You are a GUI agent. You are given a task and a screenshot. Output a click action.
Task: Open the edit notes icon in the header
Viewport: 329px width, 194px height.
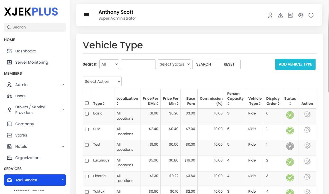(x=290, y=15)
